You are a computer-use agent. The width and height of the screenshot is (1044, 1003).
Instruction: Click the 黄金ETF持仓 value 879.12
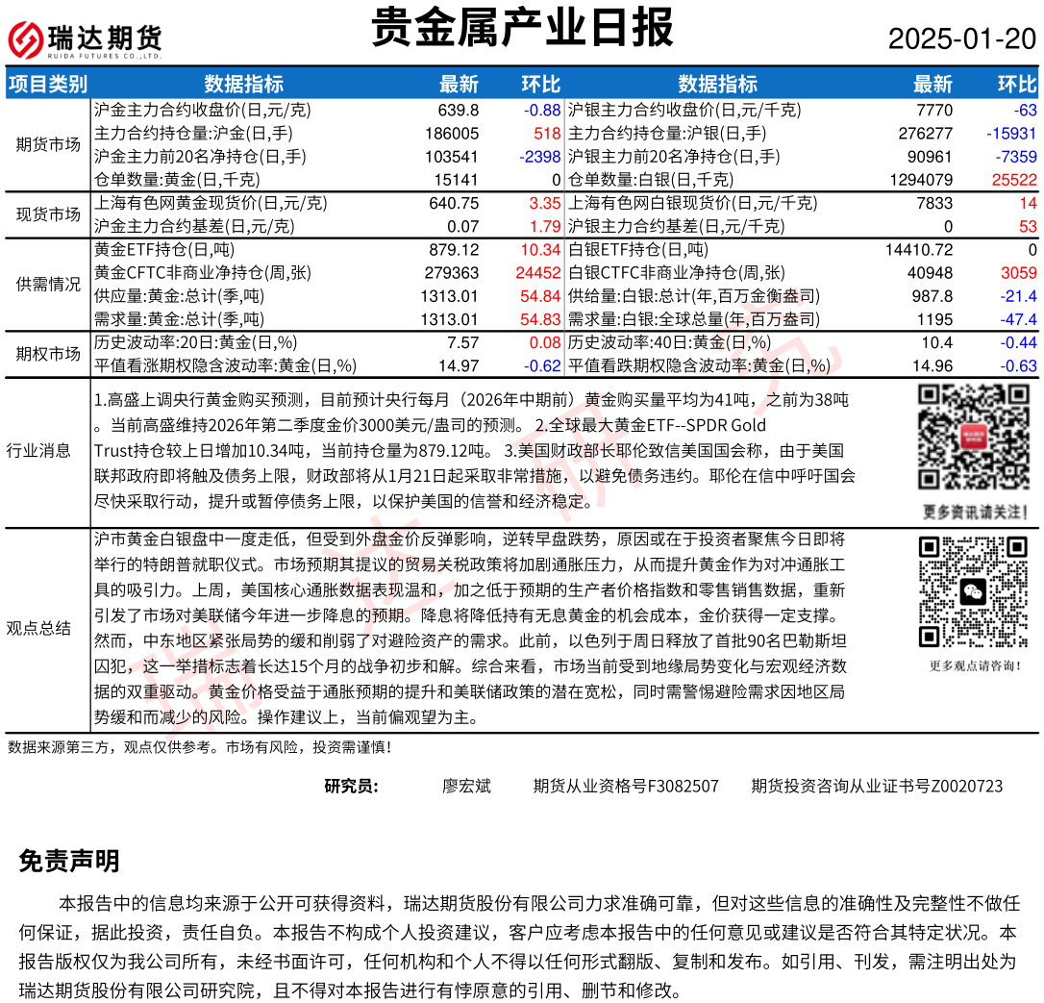pos(457,250)
